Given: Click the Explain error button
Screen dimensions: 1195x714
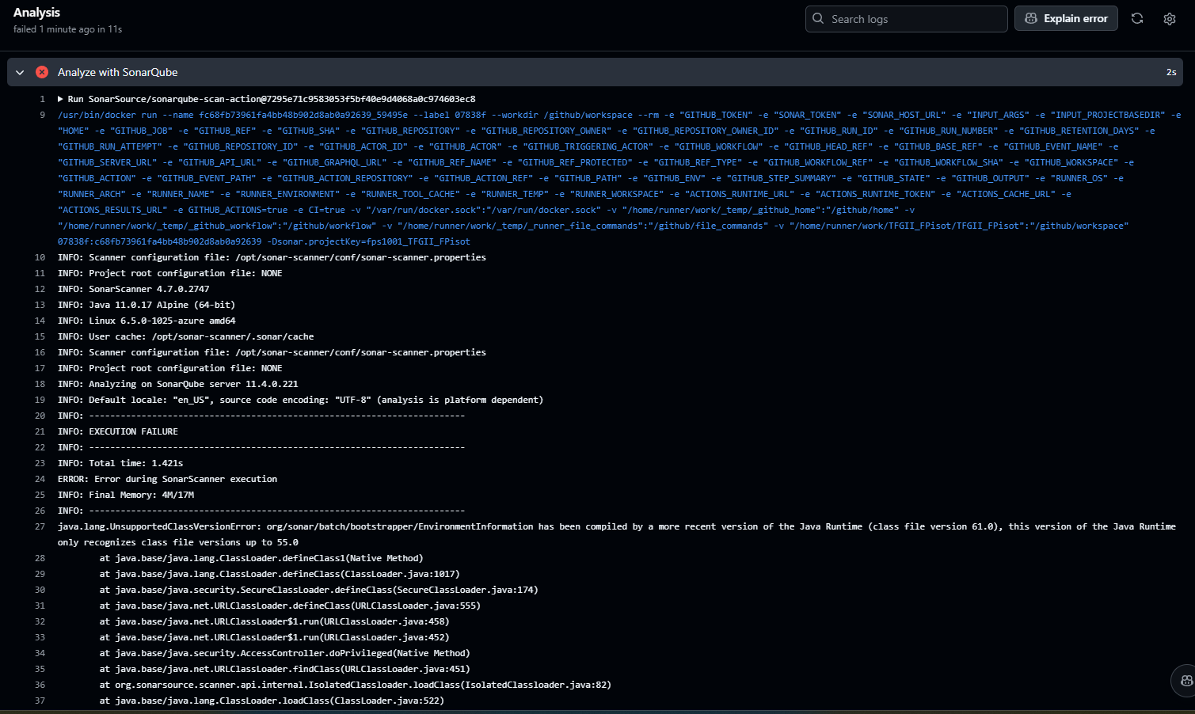Looking at the screenshot, I should (x=1066, y=18).
